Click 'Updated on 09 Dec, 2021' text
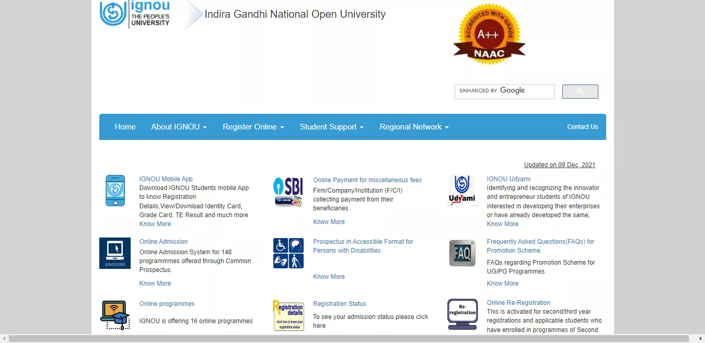This screenshot has height=343, width=705. (560, 165)
